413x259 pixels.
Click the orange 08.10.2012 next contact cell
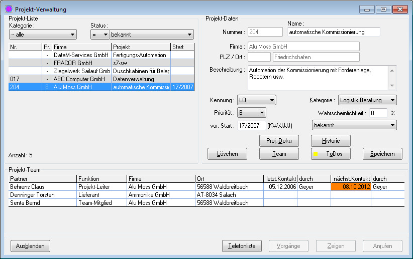[x=351, y=186]
